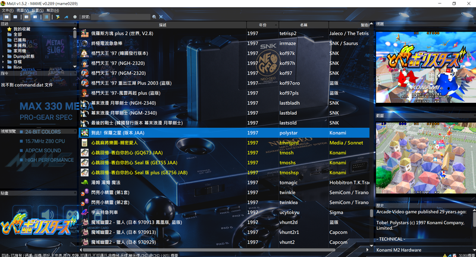The height and width of the screenshot is (257, 476).
Task: Click game icon for tomagic row
Action: point(84,183)
